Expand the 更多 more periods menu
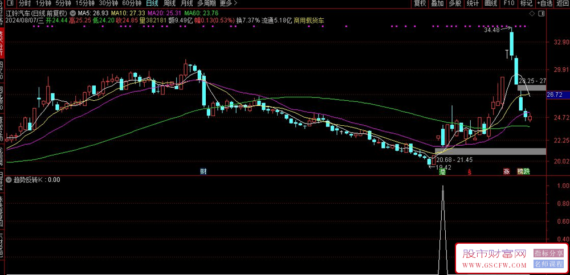The image size is (570, 275). coord(229,3)
